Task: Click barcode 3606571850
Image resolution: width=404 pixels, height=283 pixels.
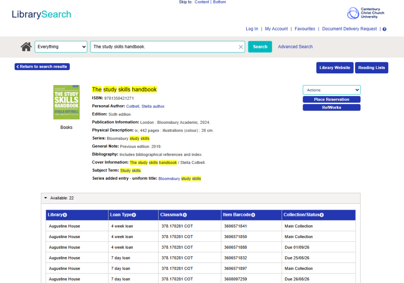Action: (x=236, y=236)
